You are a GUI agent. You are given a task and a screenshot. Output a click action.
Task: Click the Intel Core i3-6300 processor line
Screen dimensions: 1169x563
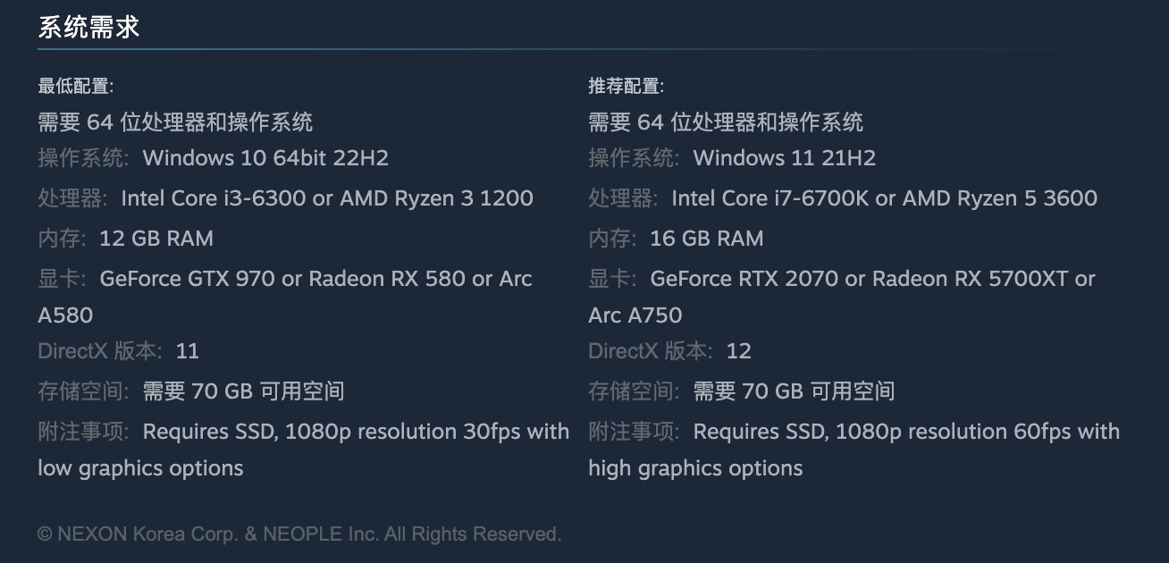327,198
